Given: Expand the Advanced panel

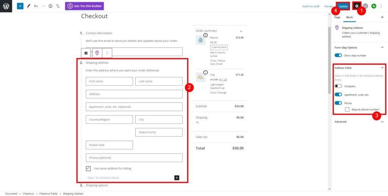Looking at the screenshot, I should [x=382, y=122].
